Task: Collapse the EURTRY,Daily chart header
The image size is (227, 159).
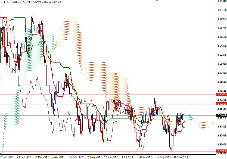Action: coord(2,2)
